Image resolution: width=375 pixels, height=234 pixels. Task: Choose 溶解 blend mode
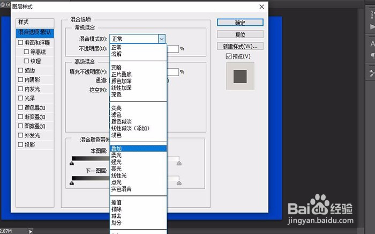tap(138, 54)
